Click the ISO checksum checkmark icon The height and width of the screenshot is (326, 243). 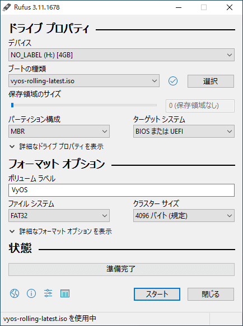pyautogui.click(x=173, y=81)
